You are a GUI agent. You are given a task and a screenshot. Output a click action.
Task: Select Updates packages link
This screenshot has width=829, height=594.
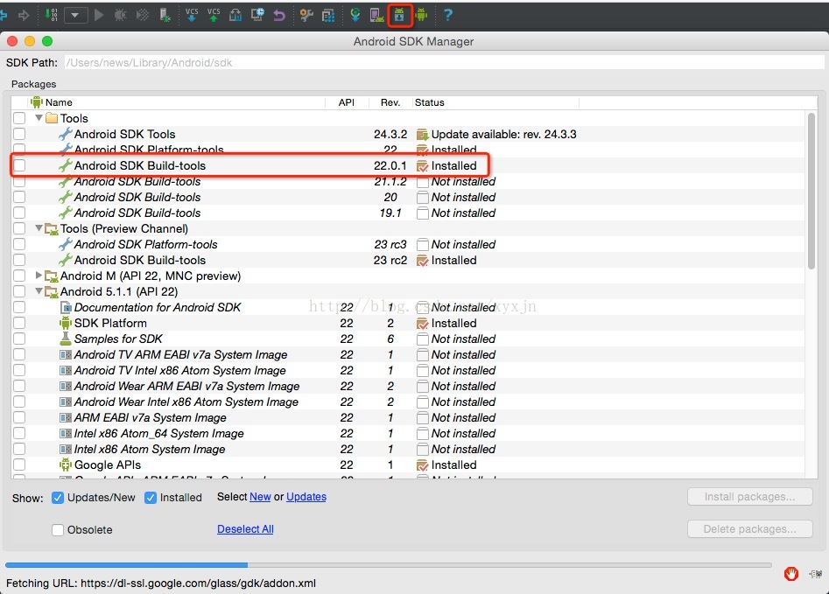pyautogui.click(x=306, y=497)
